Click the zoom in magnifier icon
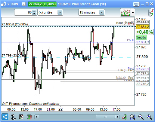 (149, 117)
